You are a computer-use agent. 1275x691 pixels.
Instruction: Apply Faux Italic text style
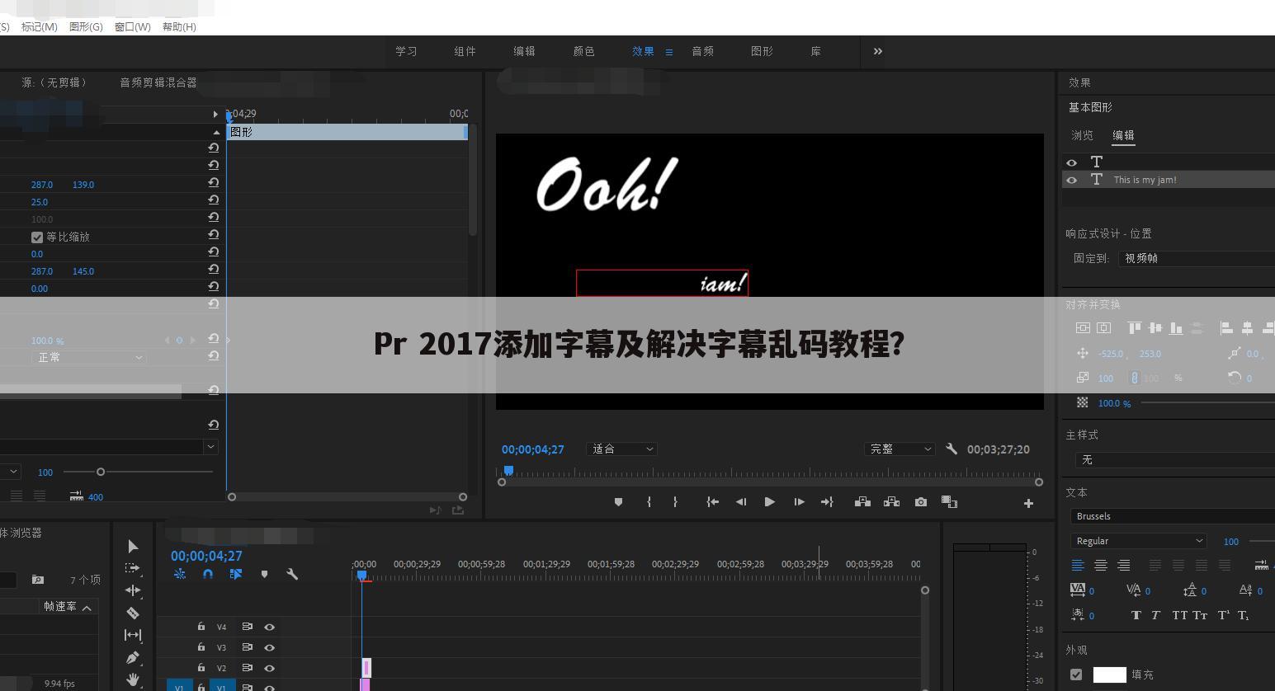click(1155, 615)
